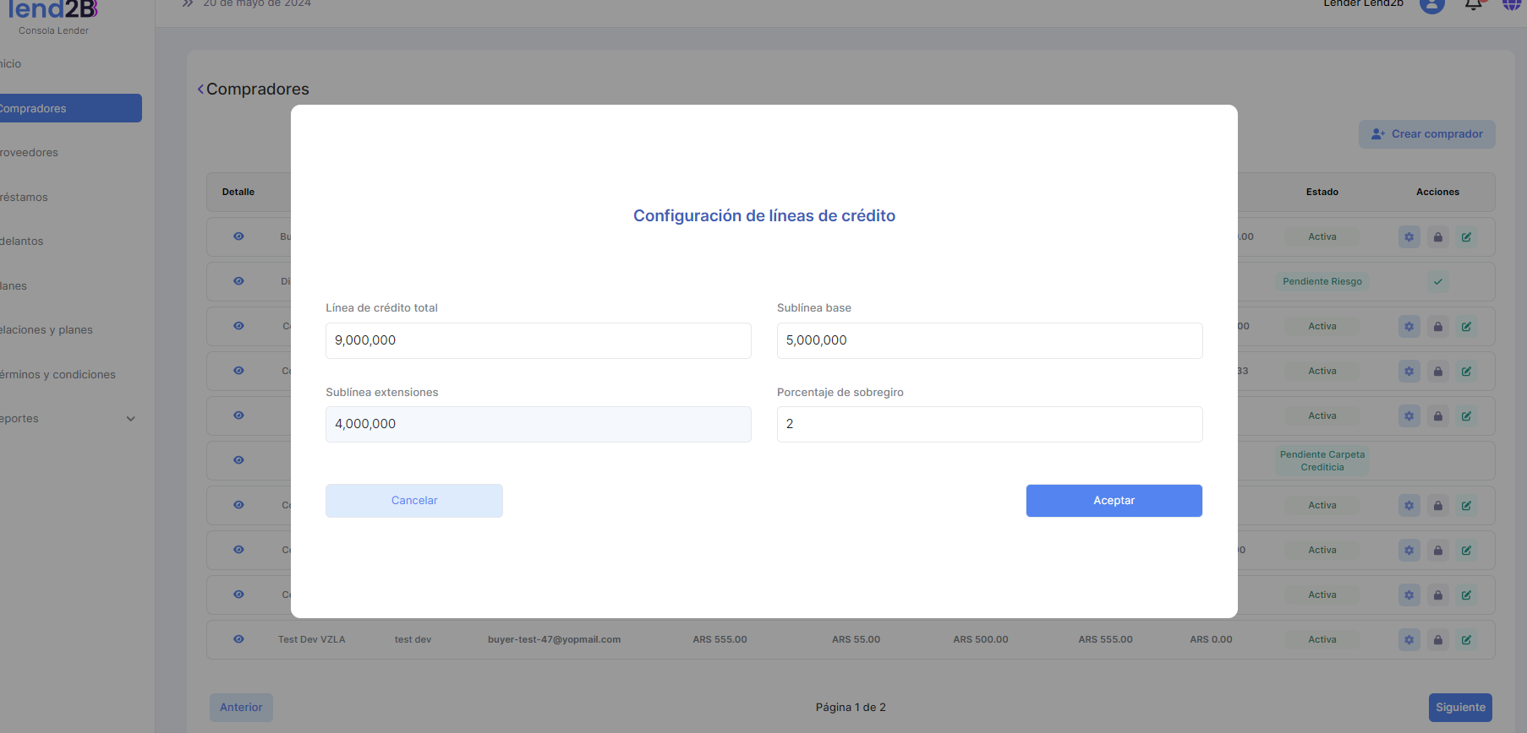Click the user profile avatar icon
The width and height of the screenshot is (1527, 733).
pos(1431,4)
